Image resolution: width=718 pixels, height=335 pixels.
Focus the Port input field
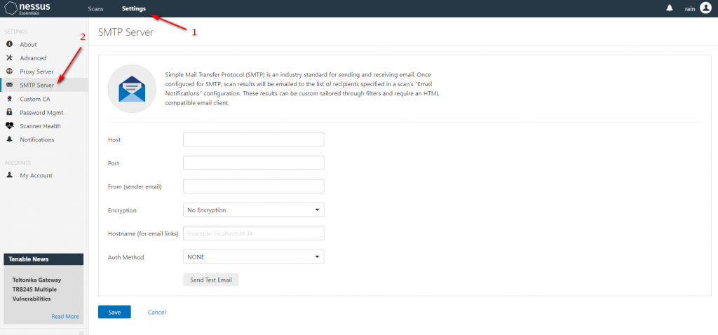[x=254, y=163]
